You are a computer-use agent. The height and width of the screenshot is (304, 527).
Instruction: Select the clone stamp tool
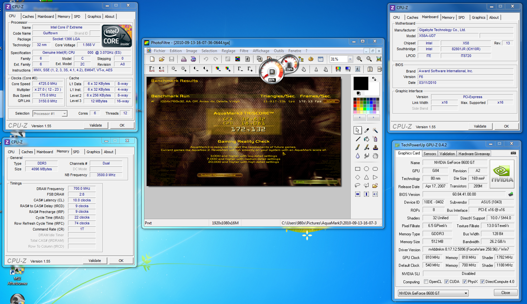coord(375,148)
